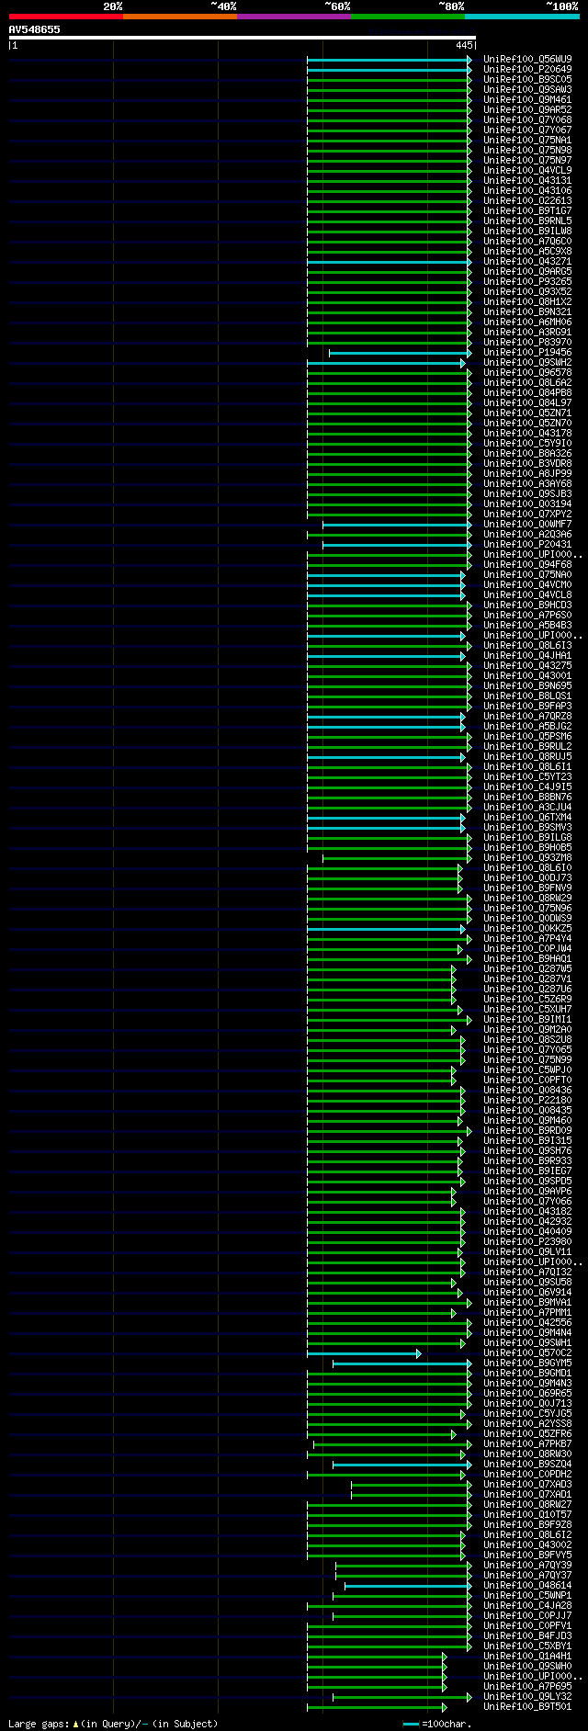Select label UniRef100_B8A326

[x=527, y=453]
